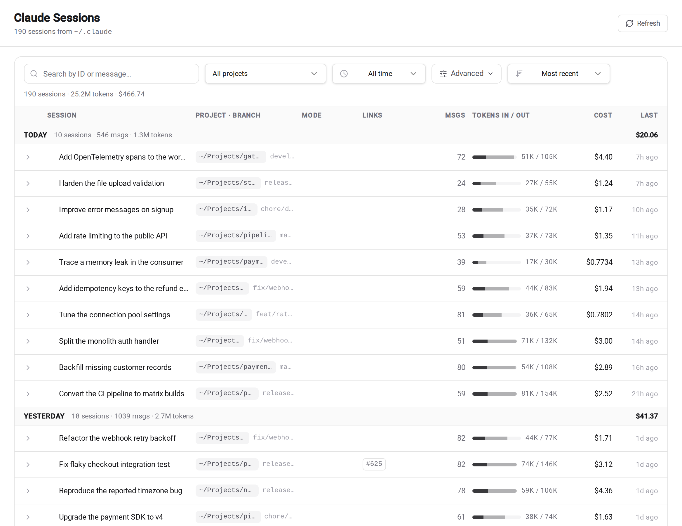
Task: Expand the Add OpenTelemetry spans session row
Action: tap(28, 157)
